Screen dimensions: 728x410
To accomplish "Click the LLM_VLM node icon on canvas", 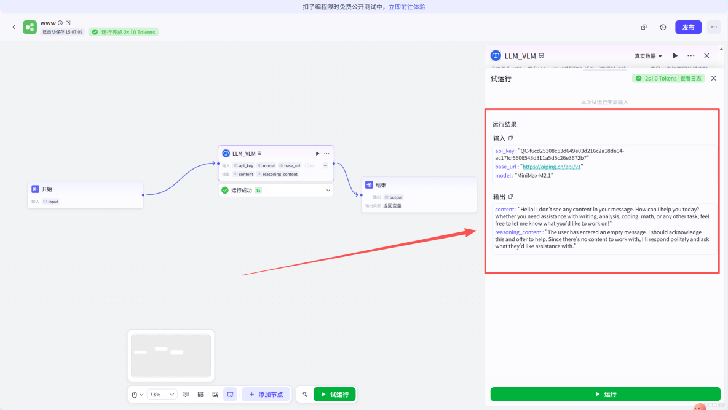I will click(226, 153).
